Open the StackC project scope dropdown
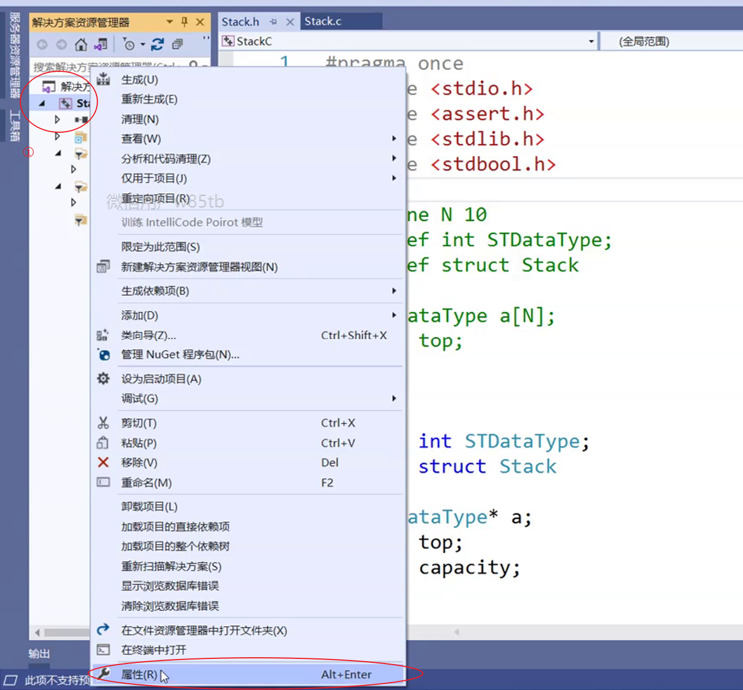Viewport: 743px width, 690px height. pyautogui.click(x=591, y=41)
